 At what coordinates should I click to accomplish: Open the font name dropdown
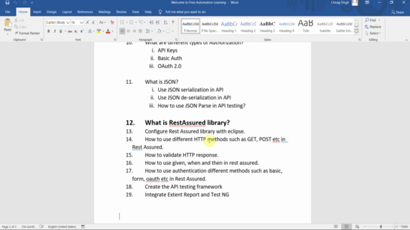pos(68,23)
